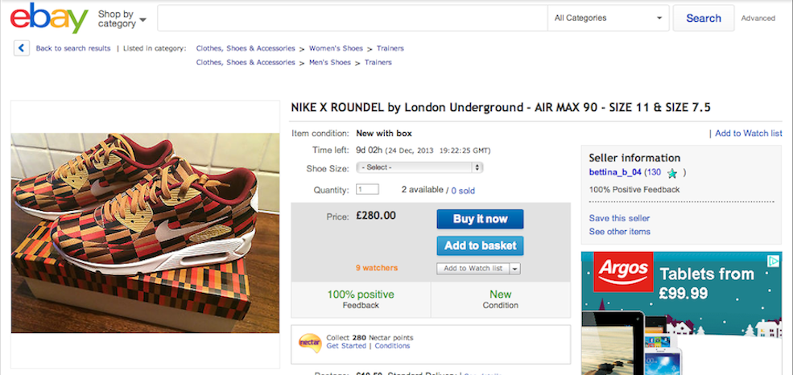Viewport: 793px width, 375px height.
Task: Click the AdChoices icon on the Argos advert
Action: point(772,261)
